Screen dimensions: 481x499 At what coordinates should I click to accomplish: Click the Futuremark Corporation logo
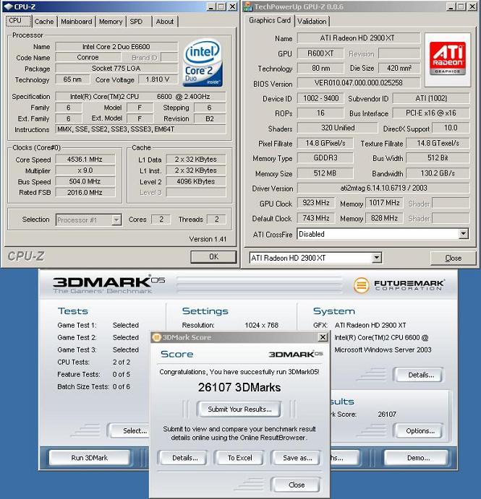pos(399,285)
